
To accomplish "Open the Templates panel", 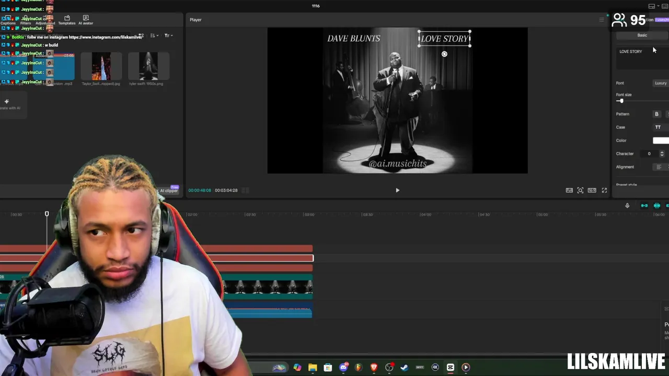I will (67, 20).
